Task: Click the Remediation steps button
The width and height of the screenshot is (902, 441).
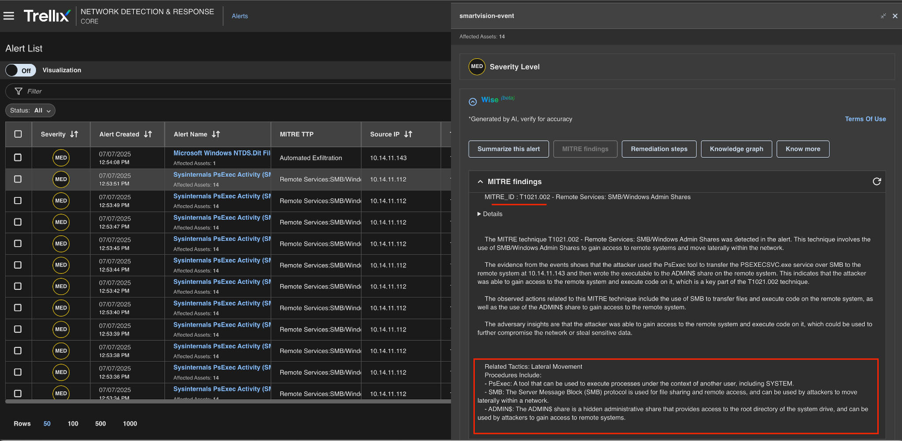Action: pos(659,149)
